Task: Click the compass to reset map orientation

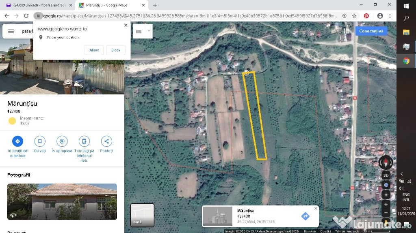Action: [x=386, y=162]
